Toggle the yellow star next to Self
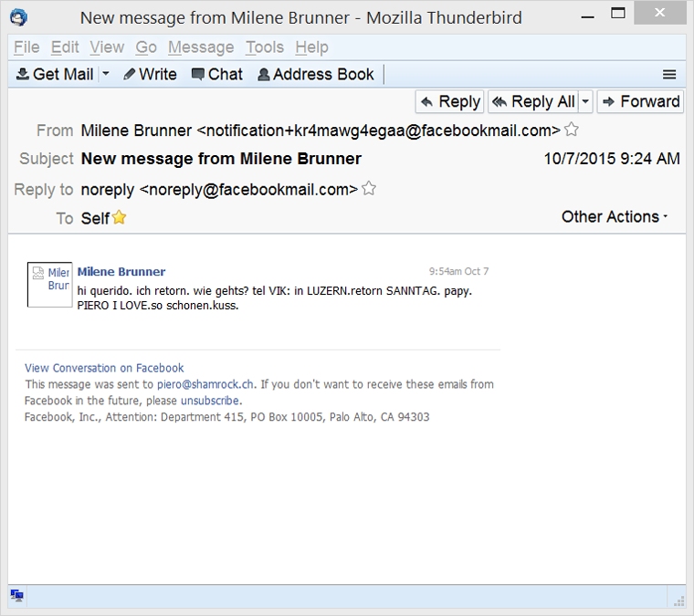The image size is (694, 616). (120, 217)
